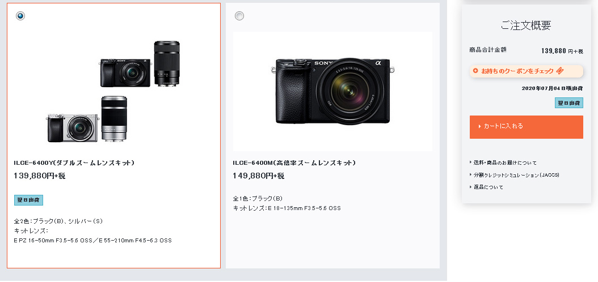
Task: Select the ILCE-6400M high-zoom kit radio button
Action: pyautogui.click(x=239, y=16)
